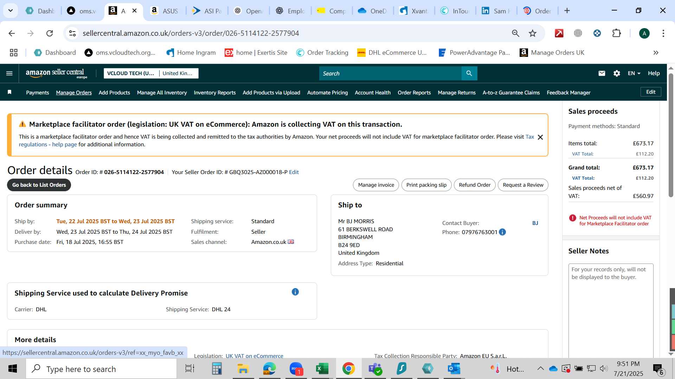Expand the hidden bookmarks chevron
Viewport: 675px width, 379px height.
[656, 53]
